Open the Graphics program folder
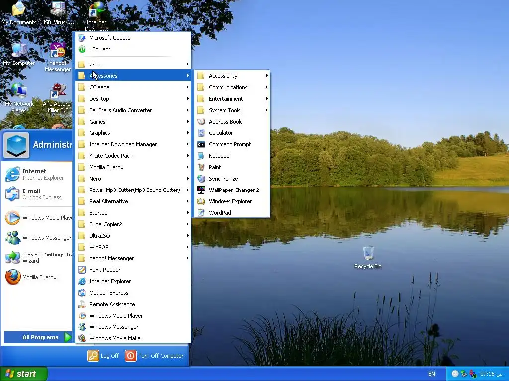509x381 pixels. tap(133, 133)
